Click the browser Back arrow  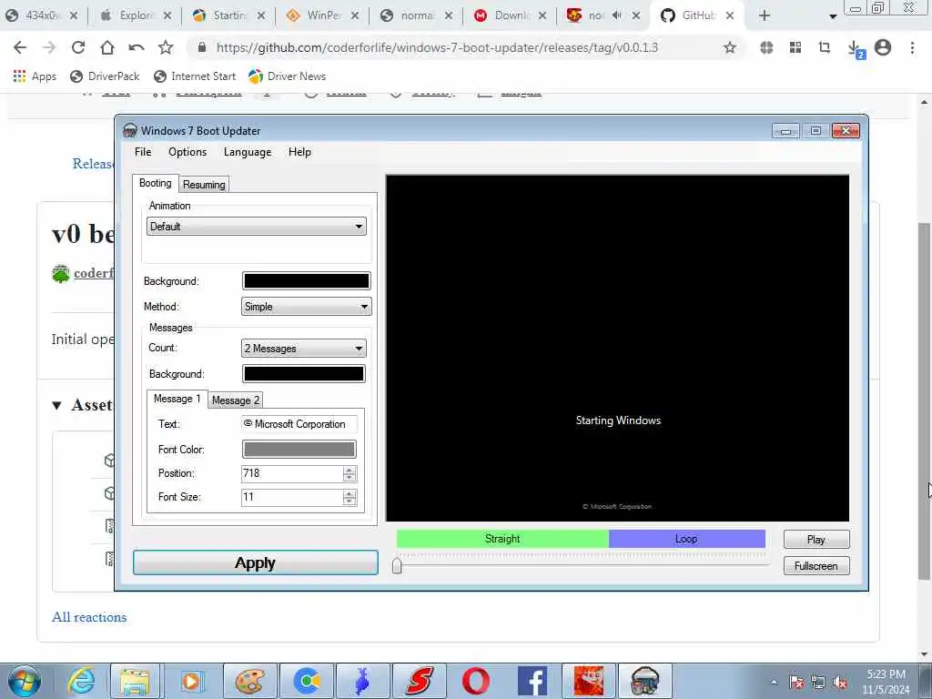click(20, 47)
